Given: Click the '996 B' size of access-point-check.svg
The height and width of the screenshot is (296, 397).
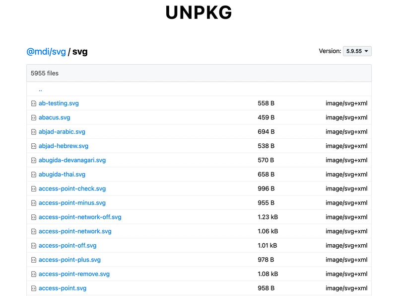Looking at the screenshot, I should point(266,189).
